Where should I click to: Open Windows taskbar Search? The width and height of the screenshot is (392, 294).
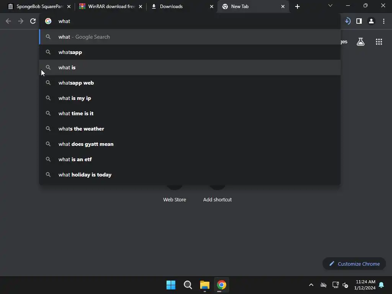point(188,285)
